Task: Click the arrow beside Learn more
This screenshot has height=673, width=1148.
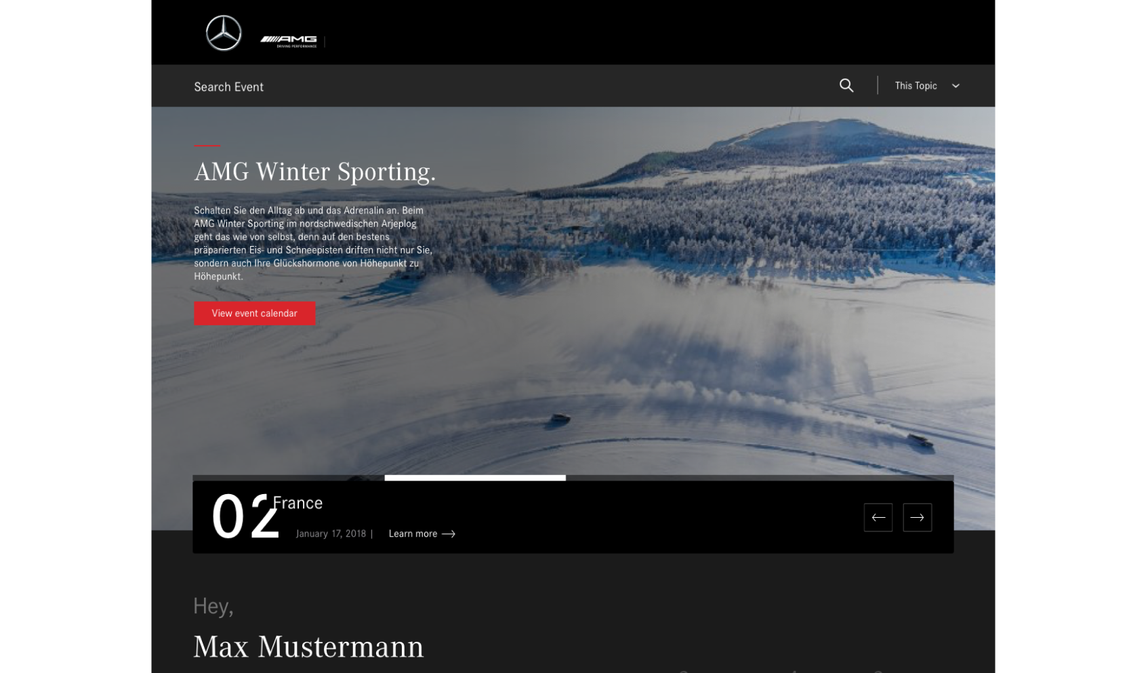Action: [449, 534]
